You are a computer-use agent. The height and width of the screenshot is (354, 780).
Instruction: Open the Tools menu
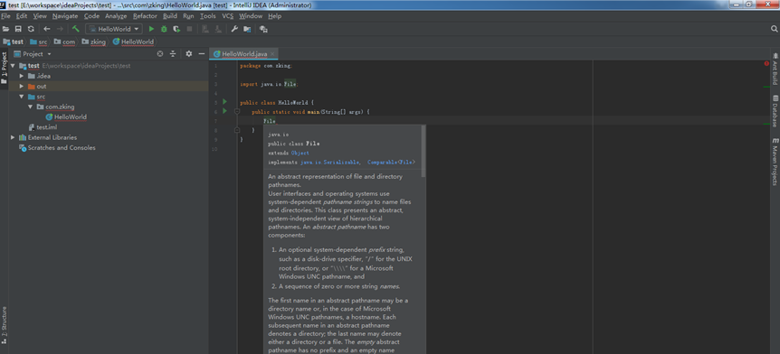coord(208,16)
